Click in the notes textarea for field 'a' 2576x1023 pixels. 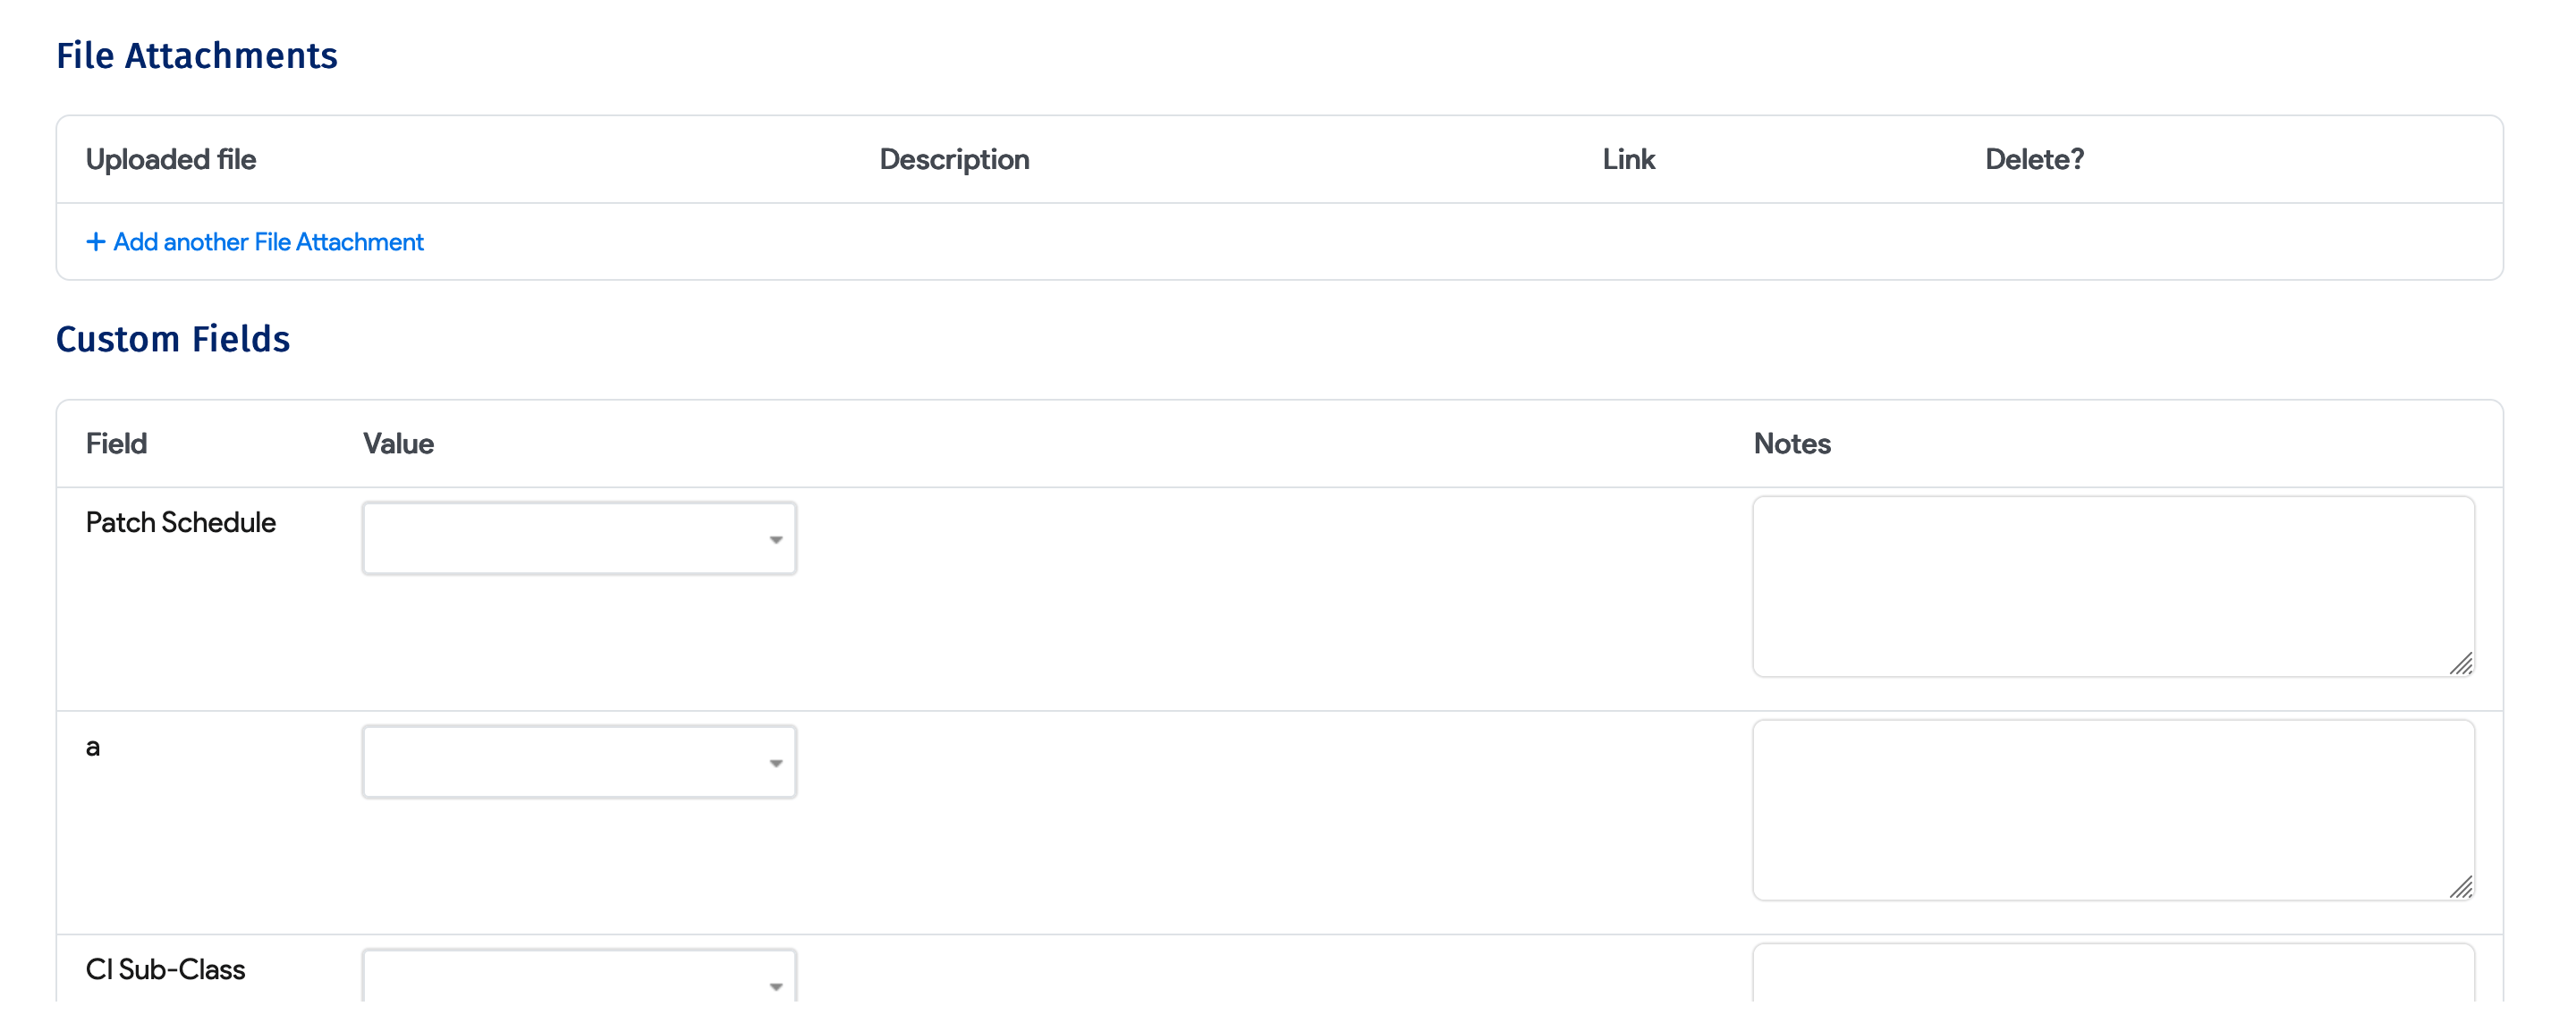click(2112, 811)
